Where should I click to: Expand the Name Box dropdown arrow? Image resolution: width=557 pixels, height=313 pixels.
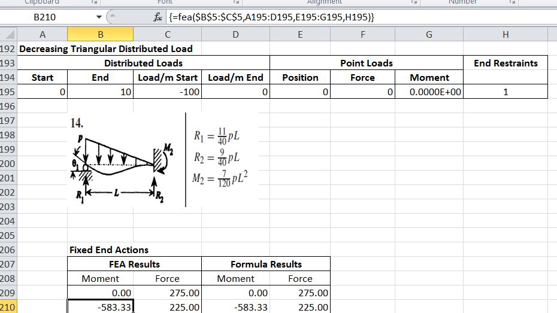tap(99, 17)
